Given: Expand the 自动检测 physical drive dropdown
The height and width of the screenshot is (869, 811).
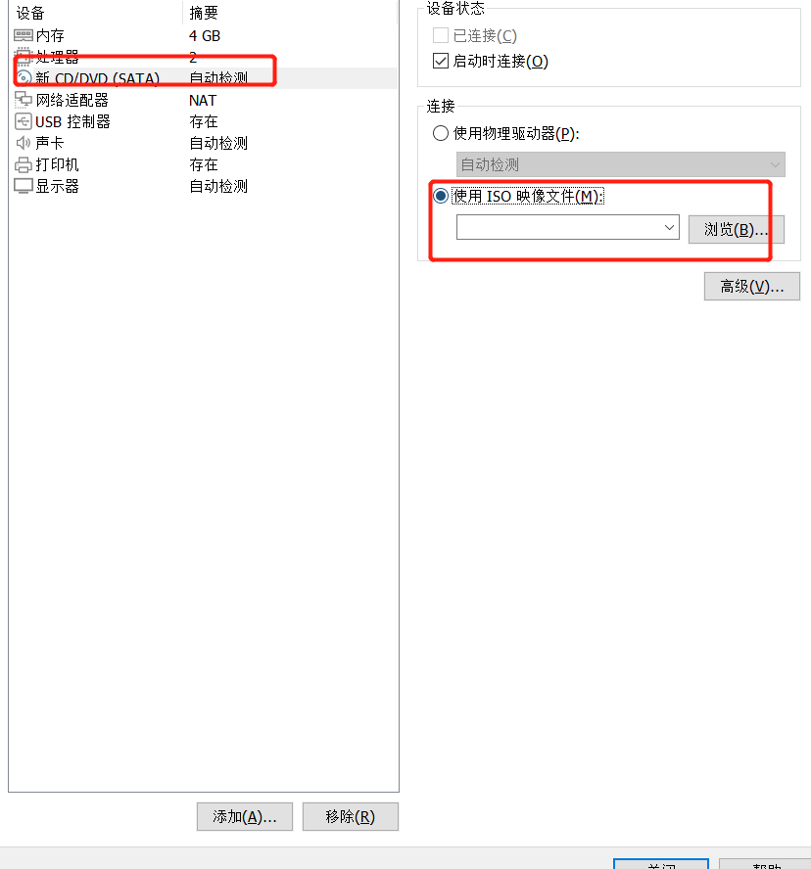Looking at the screenshot, I should [x=621, y=164].
